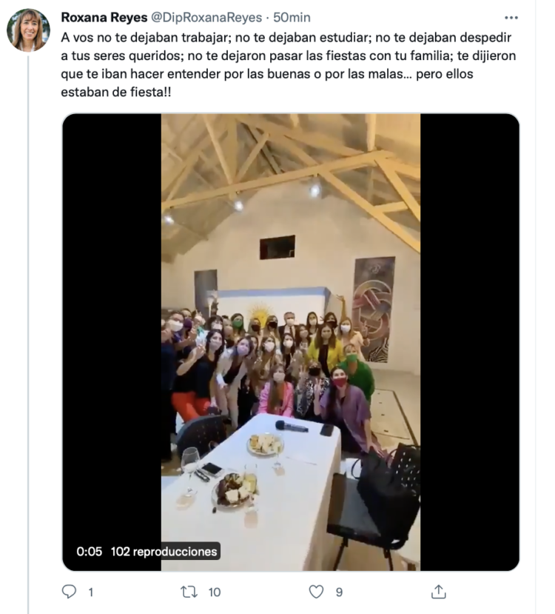Open the Roxana Reyes display name link
This screenshot has height=614, width=555.
click(104, 17)
